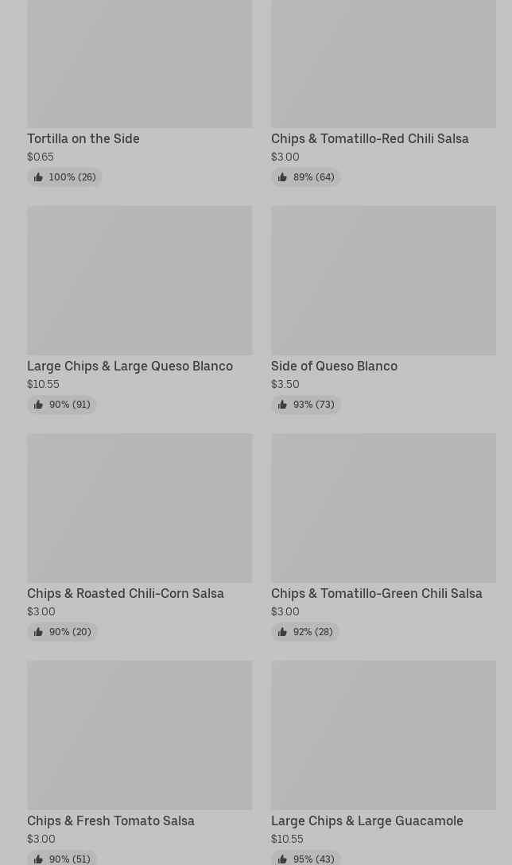
Task: Click the 100% (26) rating badge
Action: (64, 177)
